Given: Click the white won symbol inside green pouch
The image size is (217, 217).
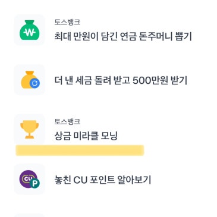Looking at the screenshot, I should (x=30, y=32).
